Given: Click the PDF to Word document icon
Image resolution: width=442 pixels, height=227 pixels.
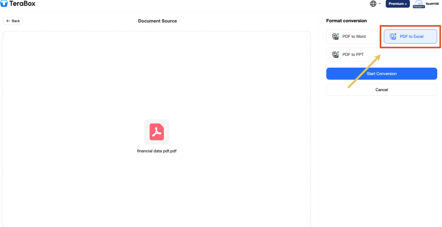Looking at the screenshot, I should pos(336,37).
